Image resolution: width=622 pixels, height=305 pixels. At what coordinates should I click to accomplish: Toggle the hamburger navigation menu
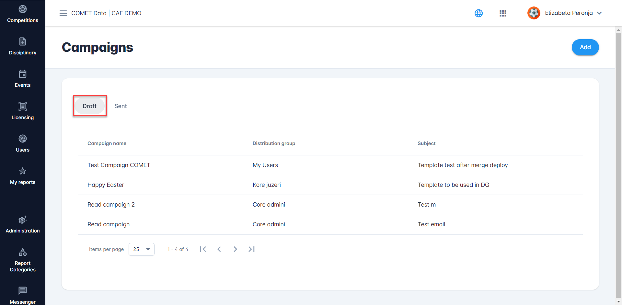(63, 13)
